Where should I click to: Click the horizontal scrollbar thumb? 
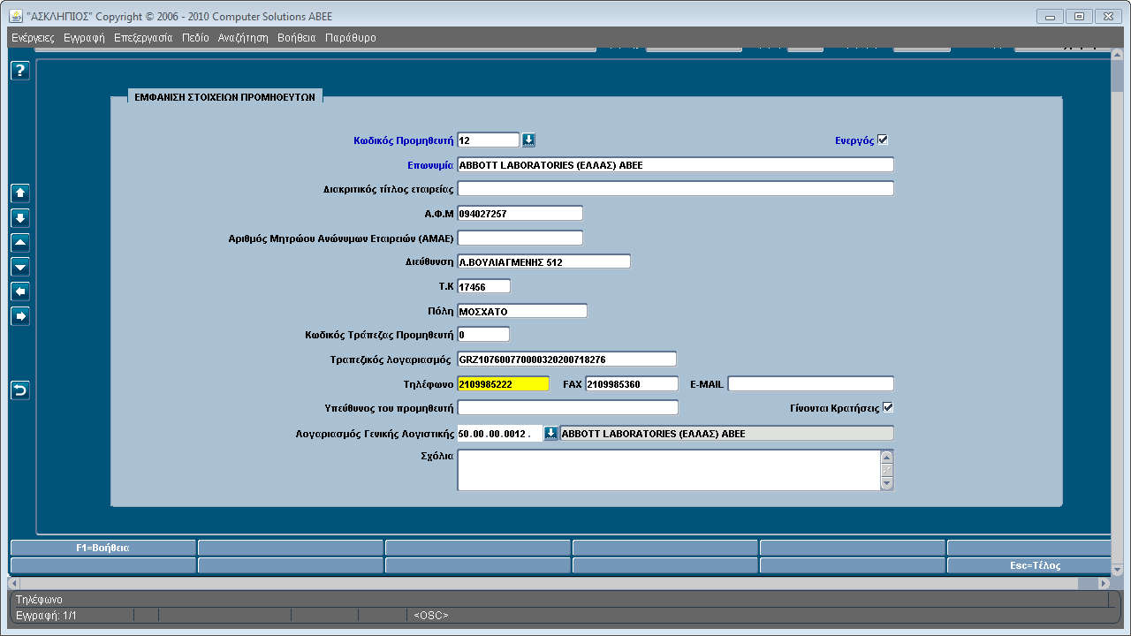548,584
